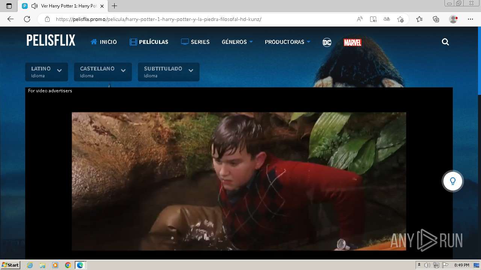Viewport: 481px width, 270px height.
Task: Open Read aloud in address bar
Action: (x=360, y=19)
